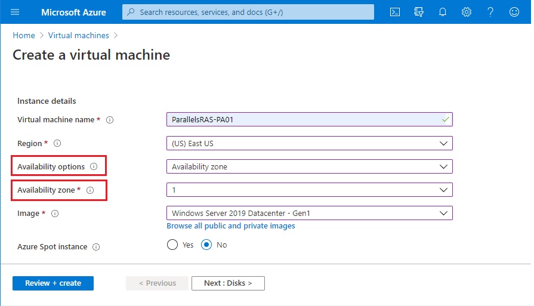Go to Virtual machines breadcrumb
534x306 pixels.
[78, 35]
